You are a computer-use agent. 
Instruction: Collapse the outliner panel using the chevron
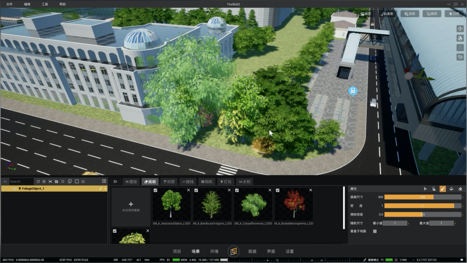pos(5,181)
